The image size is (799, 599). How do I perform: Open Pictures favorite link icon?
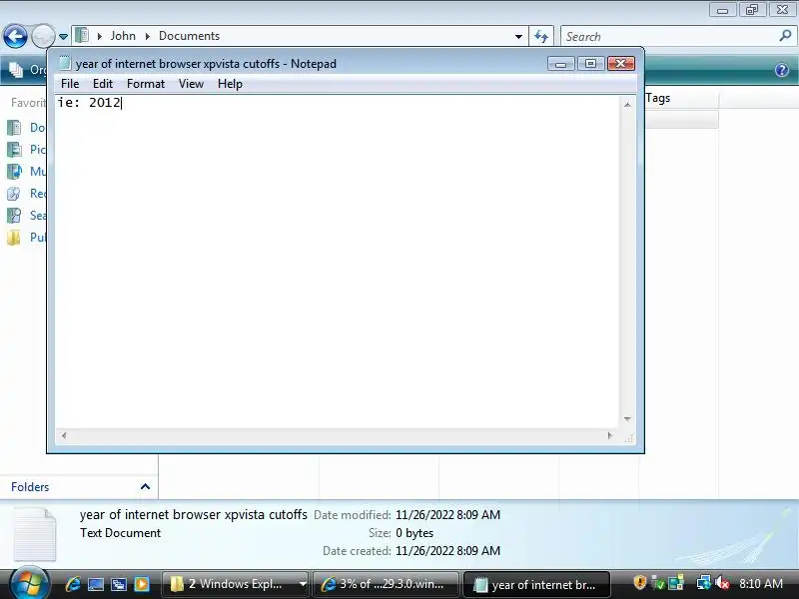14,149
